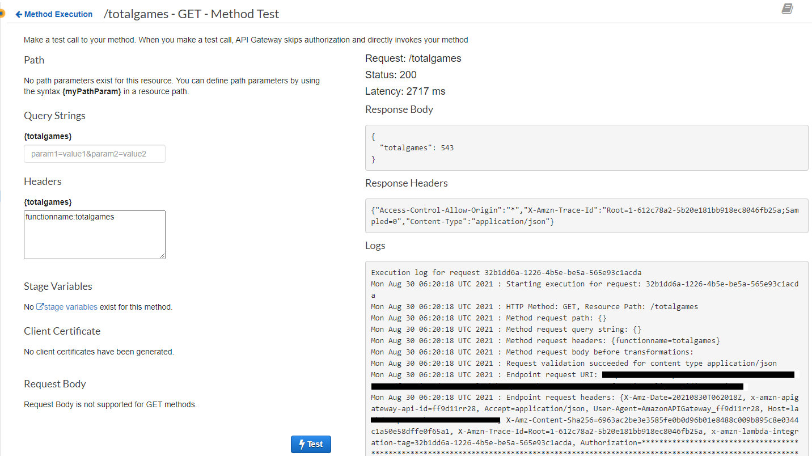Image resolution: width=812 pixels, height=456 pixels.
Task: Click the 'Response Headers' heading
Action: point(407,183)
